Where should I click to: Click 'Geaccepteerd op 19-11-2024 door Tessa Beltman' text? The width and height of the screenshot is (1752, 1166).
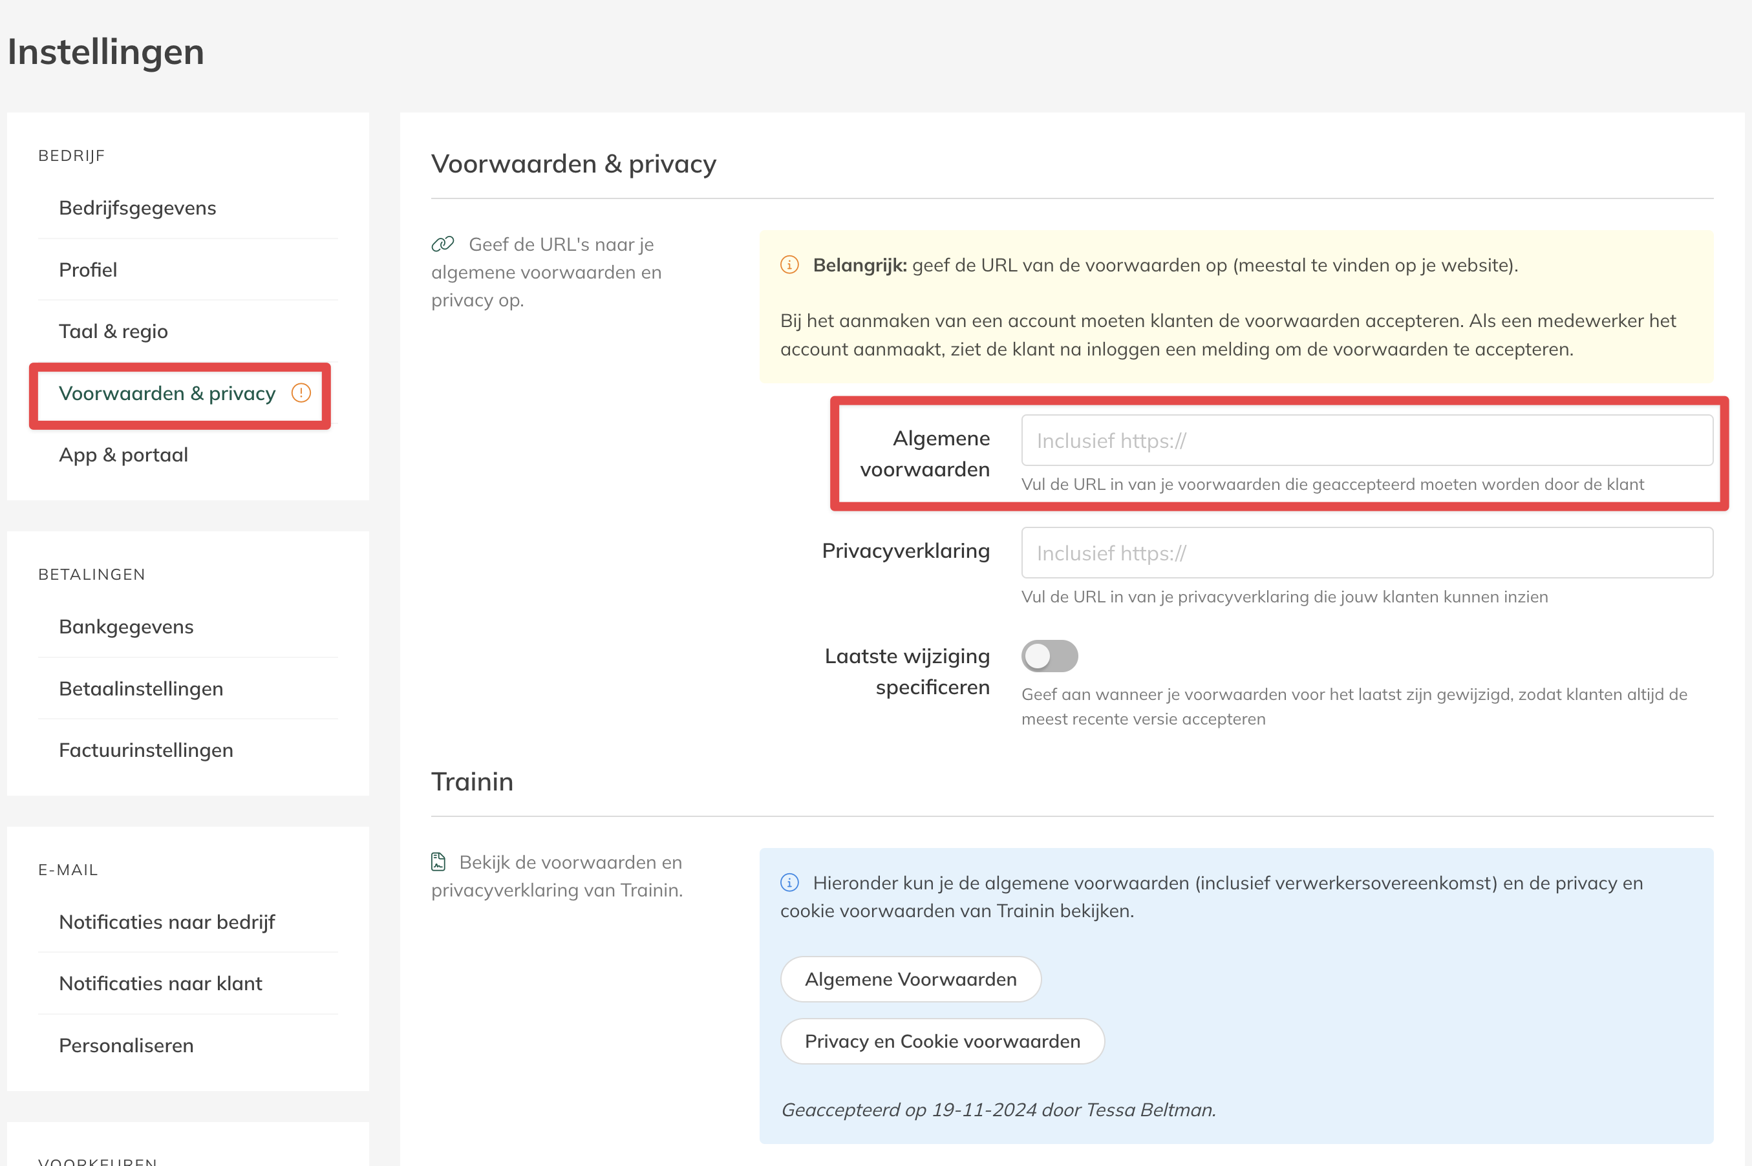(x=998, y=1110)
